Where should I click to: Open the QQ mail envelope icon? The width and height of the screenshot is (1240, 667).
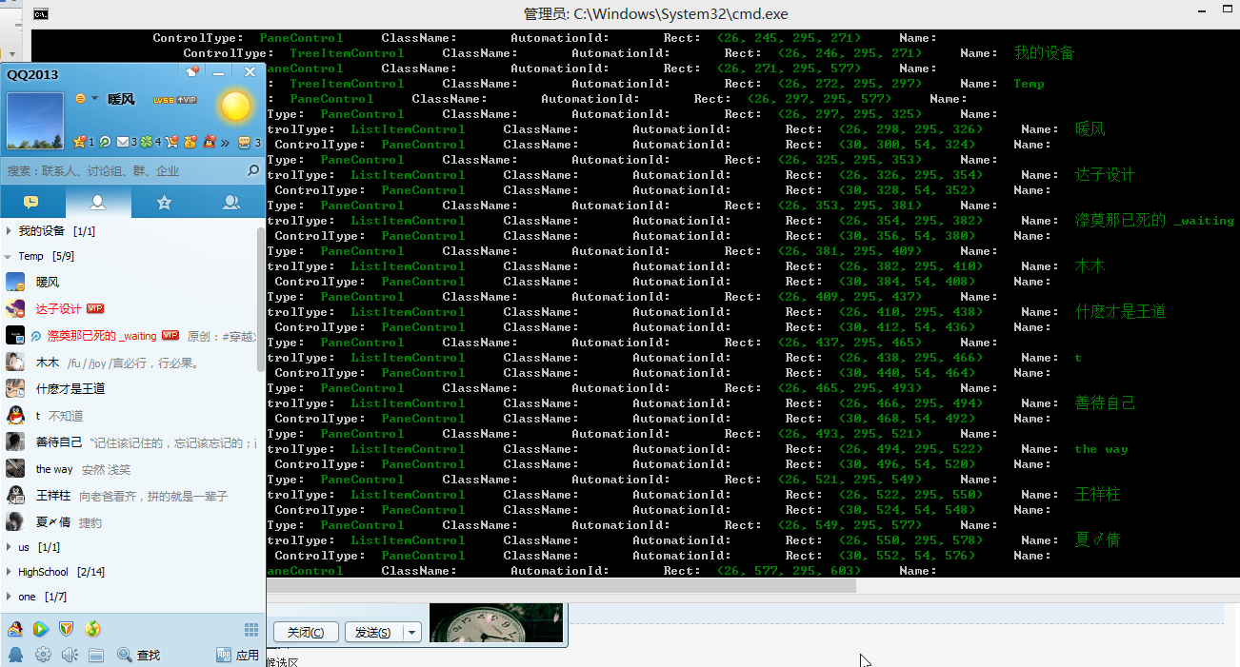pos(123,143)
